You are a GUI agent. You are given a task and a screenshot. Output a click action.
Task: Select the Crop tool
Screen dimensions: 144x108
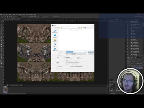point(1,29)
